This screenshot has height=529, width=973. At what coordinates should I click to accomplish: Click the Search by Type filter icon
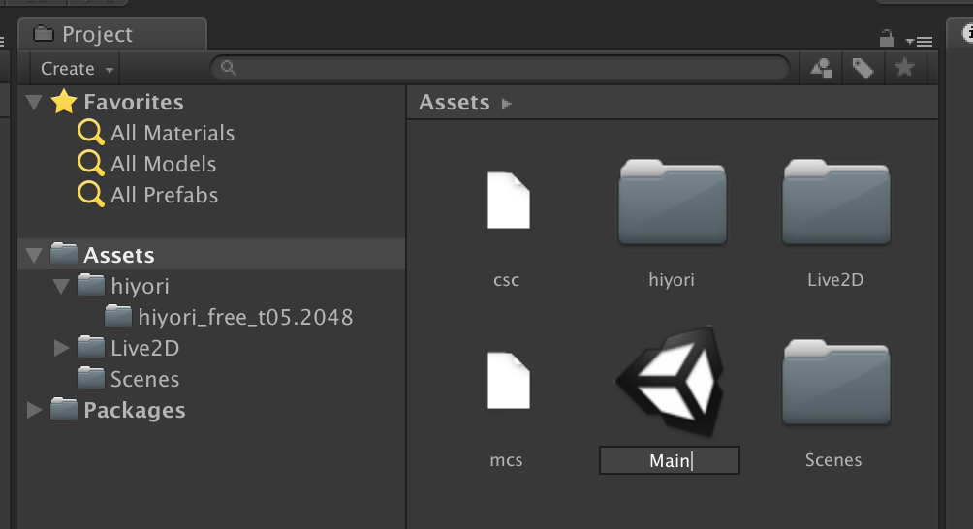(822, 68)
